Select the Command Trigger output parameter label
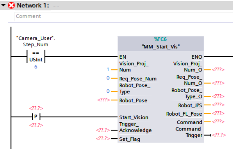Screen dimensions: 233x149 (x=189, y=132)
